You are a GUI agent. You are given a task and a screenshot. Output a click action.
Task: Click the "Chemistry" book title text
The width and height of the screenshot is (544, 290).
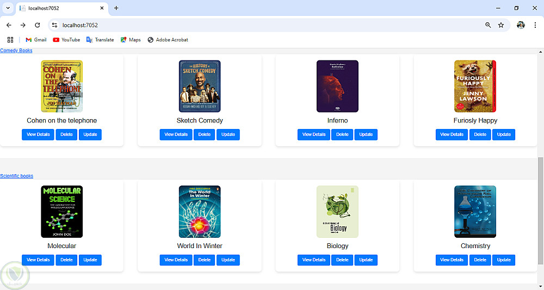click(475, 245)
